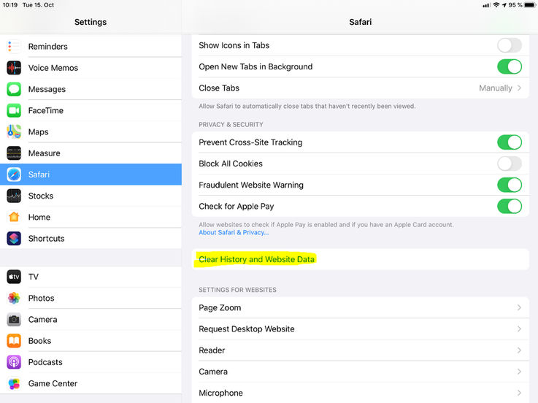Tap the Game Center bubbles icon
This screenshot has width=538, height=403.
(14, 383)
